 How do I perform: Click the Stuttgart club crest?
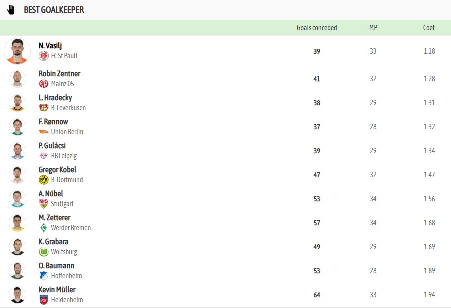point(44,204)
